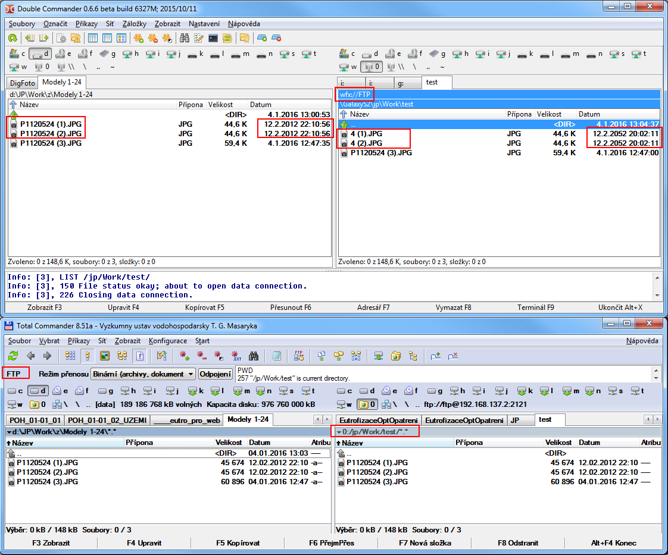Expand the left path history arrow in Total Commander
668x555 pixels.
click(9, 431)
